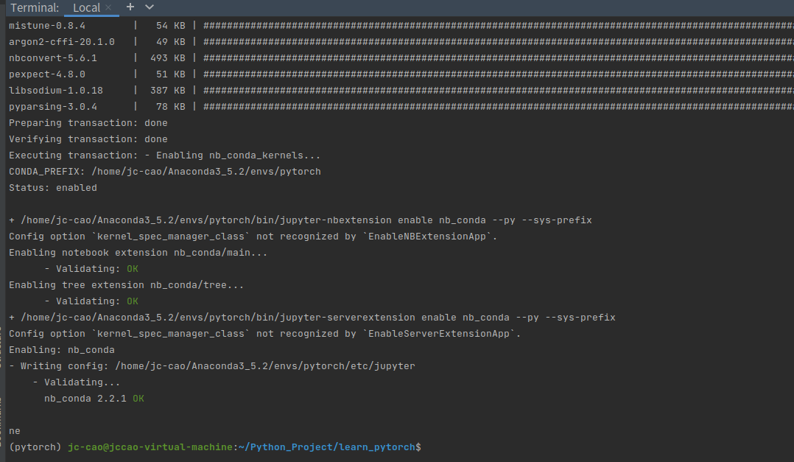The image size is (794, 462).
Task: Click the CONDA_PREFIX path line
Action: point(164,171)
